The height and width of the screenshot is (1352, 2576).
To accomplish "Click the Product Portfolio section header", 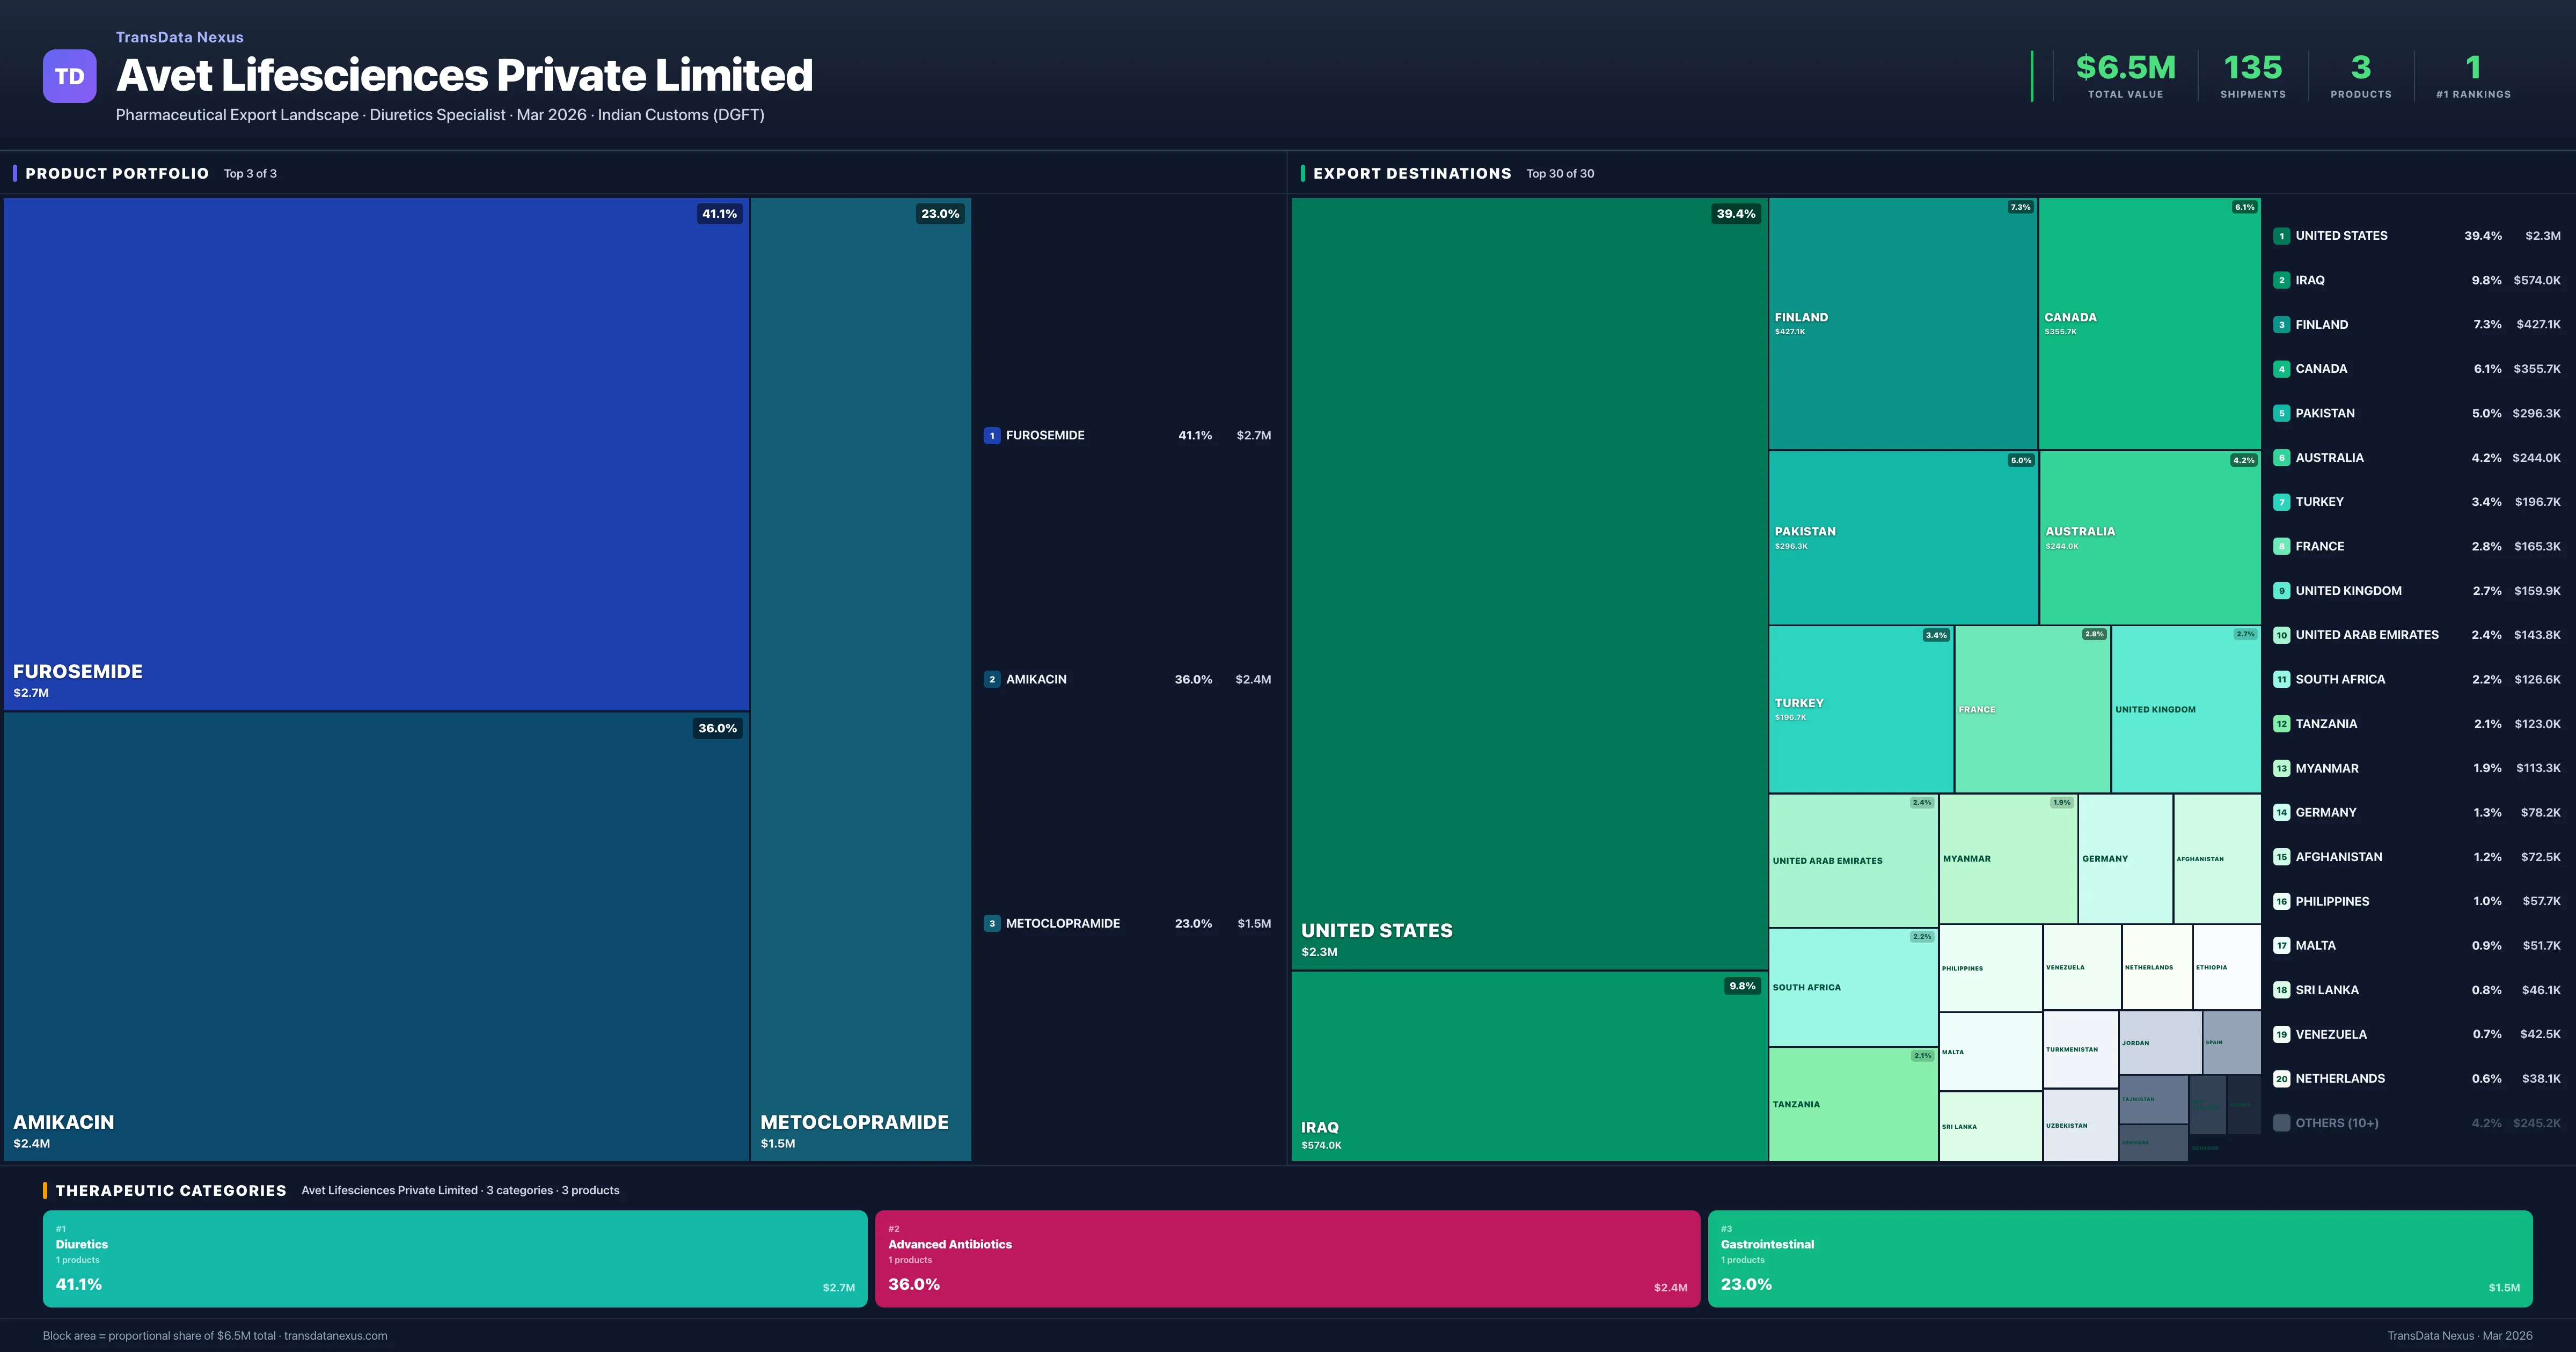I will coord(117,173).
